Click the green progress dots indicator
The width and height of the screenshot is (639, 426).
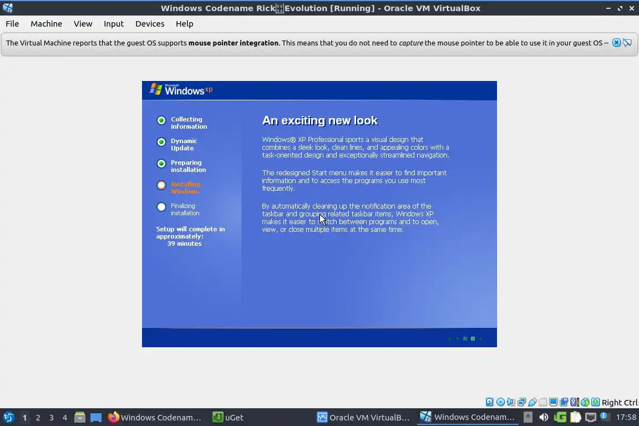[465, 338]
